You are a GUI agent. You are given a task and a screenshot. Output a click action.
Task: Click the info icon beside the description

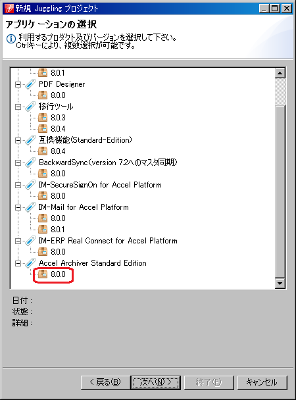click(11, 39)
